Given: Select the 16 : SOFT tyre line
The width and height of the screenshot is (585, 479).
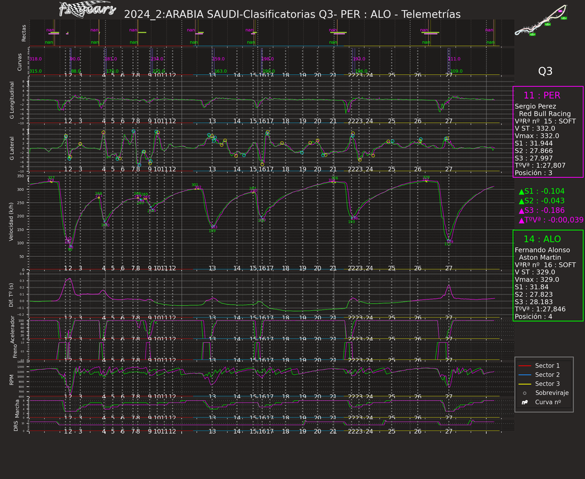Looking at the screenshot, I should pyautogui.click(x=545, y=265).
